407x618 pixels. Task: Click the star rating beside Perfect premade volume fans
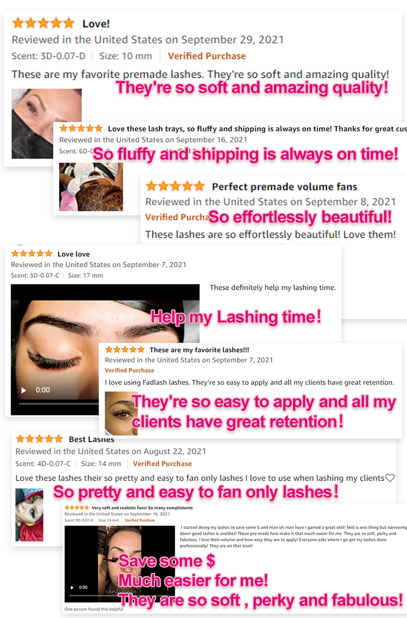[175, 186]
